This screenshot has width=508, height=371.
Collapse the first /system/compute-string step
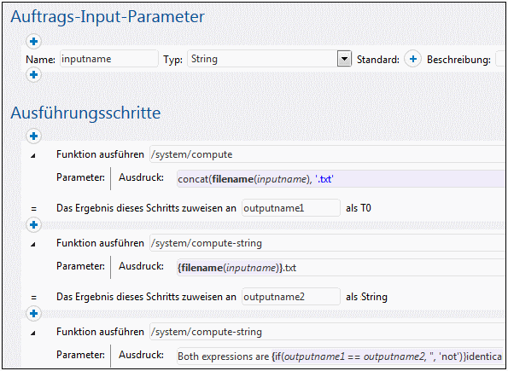tap(33, 245)
